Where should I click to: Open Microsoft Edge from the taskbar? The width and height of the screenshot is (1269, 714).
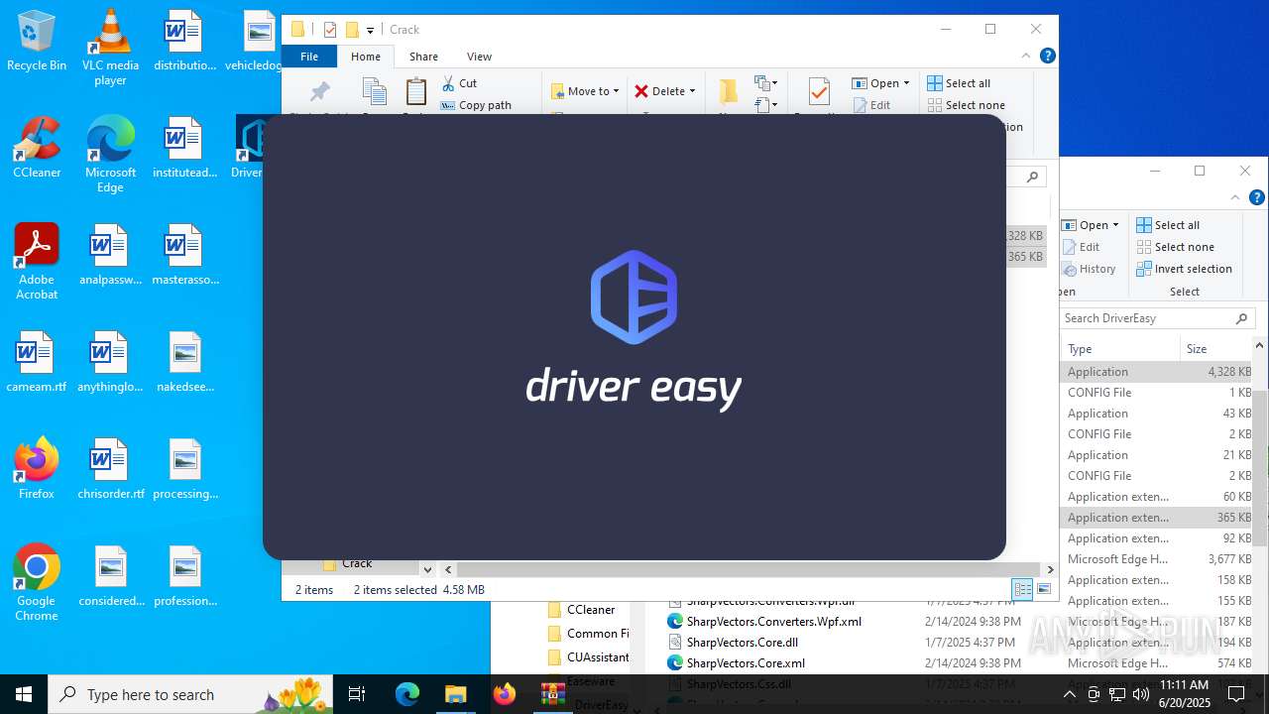407,694
